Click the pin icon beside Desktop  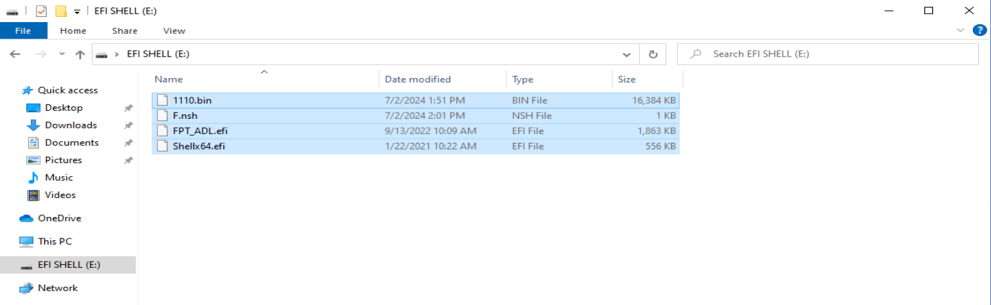[128, 108]
